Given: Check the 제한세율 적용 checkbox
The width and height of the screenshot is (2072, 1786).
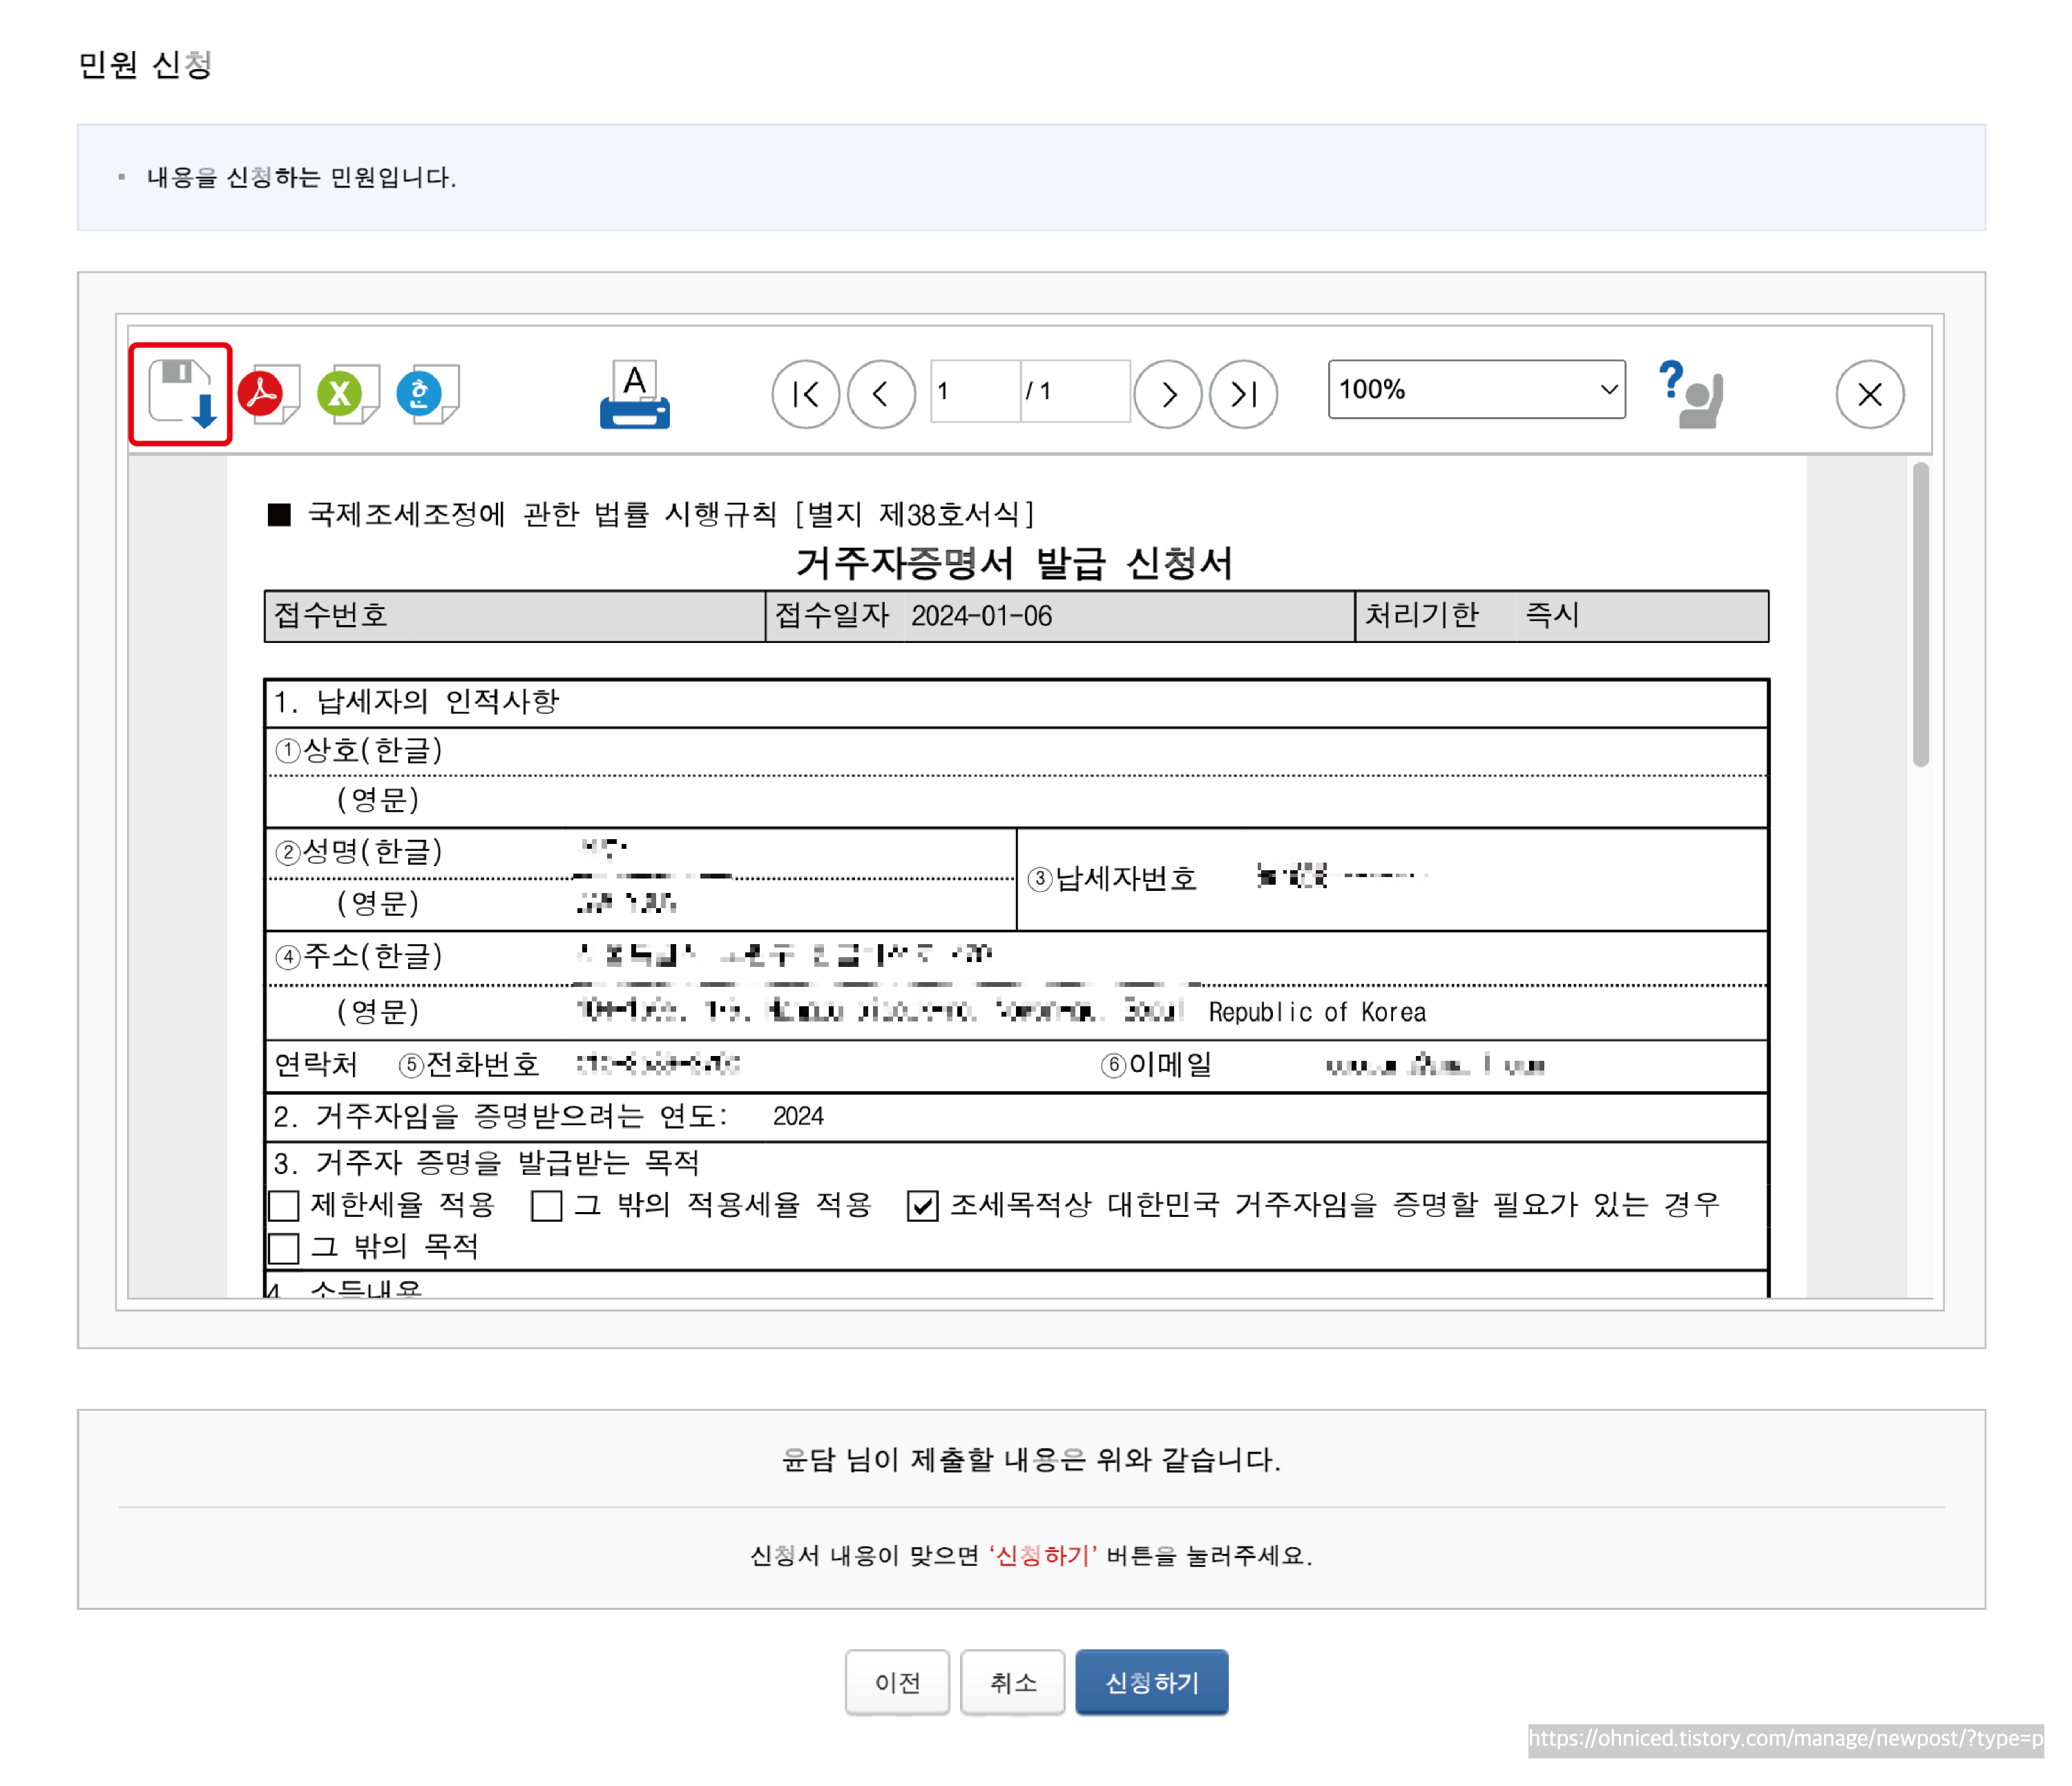Looking at the screenshot, I should 284,1206.
